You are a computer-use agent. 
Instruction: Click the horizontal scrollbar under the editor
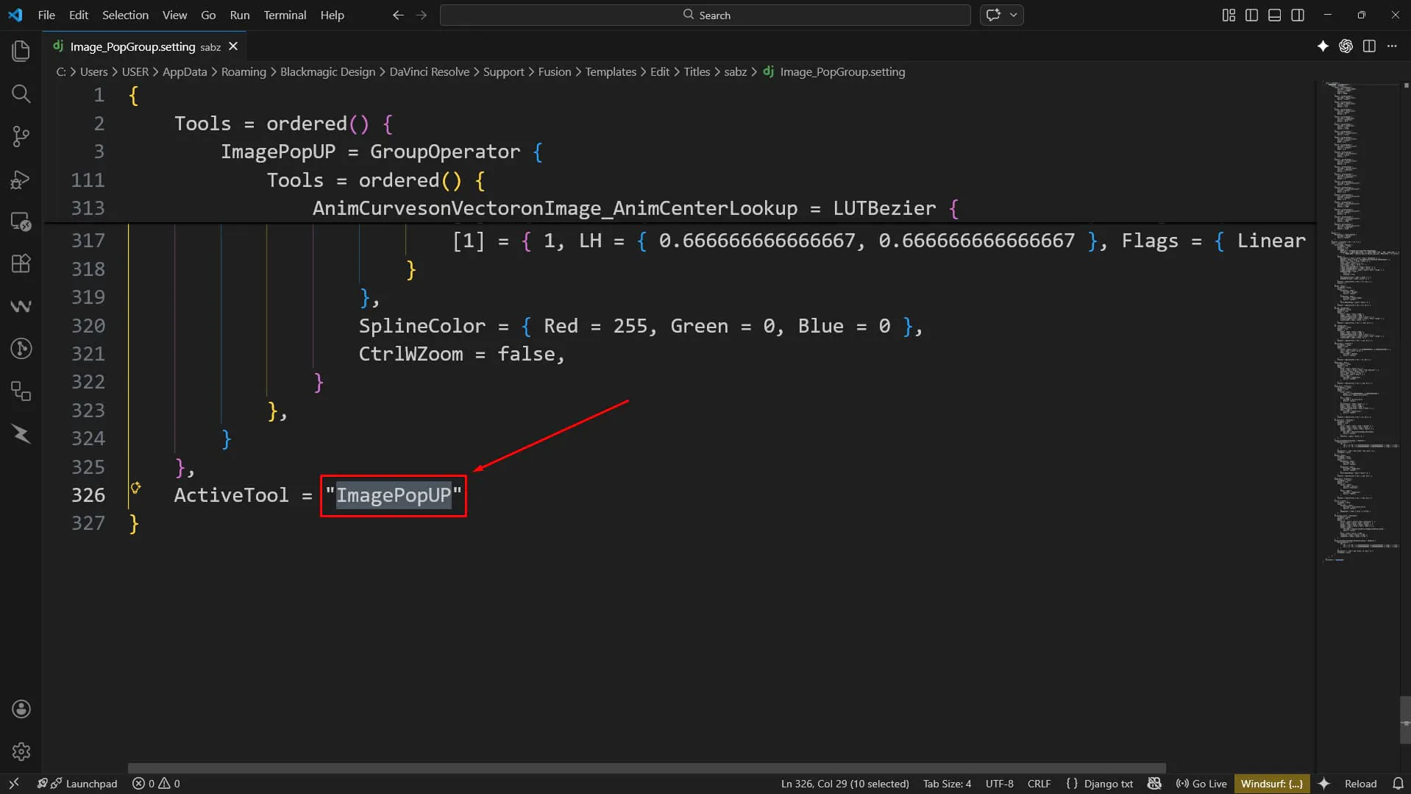[x=647, y=768]
